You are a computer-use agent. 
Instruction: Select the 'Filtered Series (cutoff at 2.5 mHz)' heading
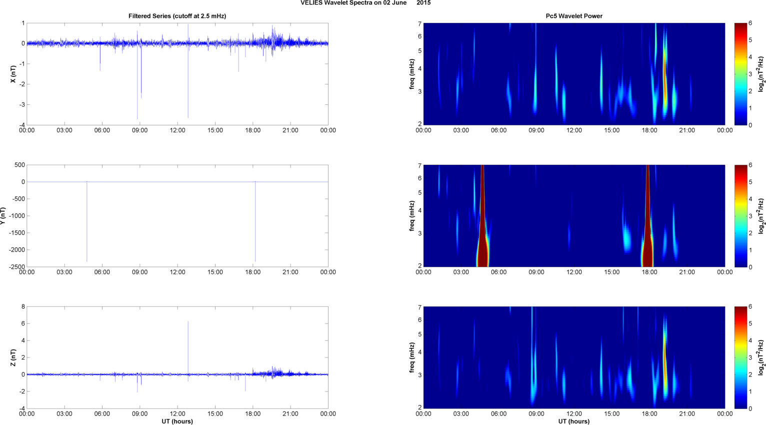pyautogui.click(x=177, y=16)
